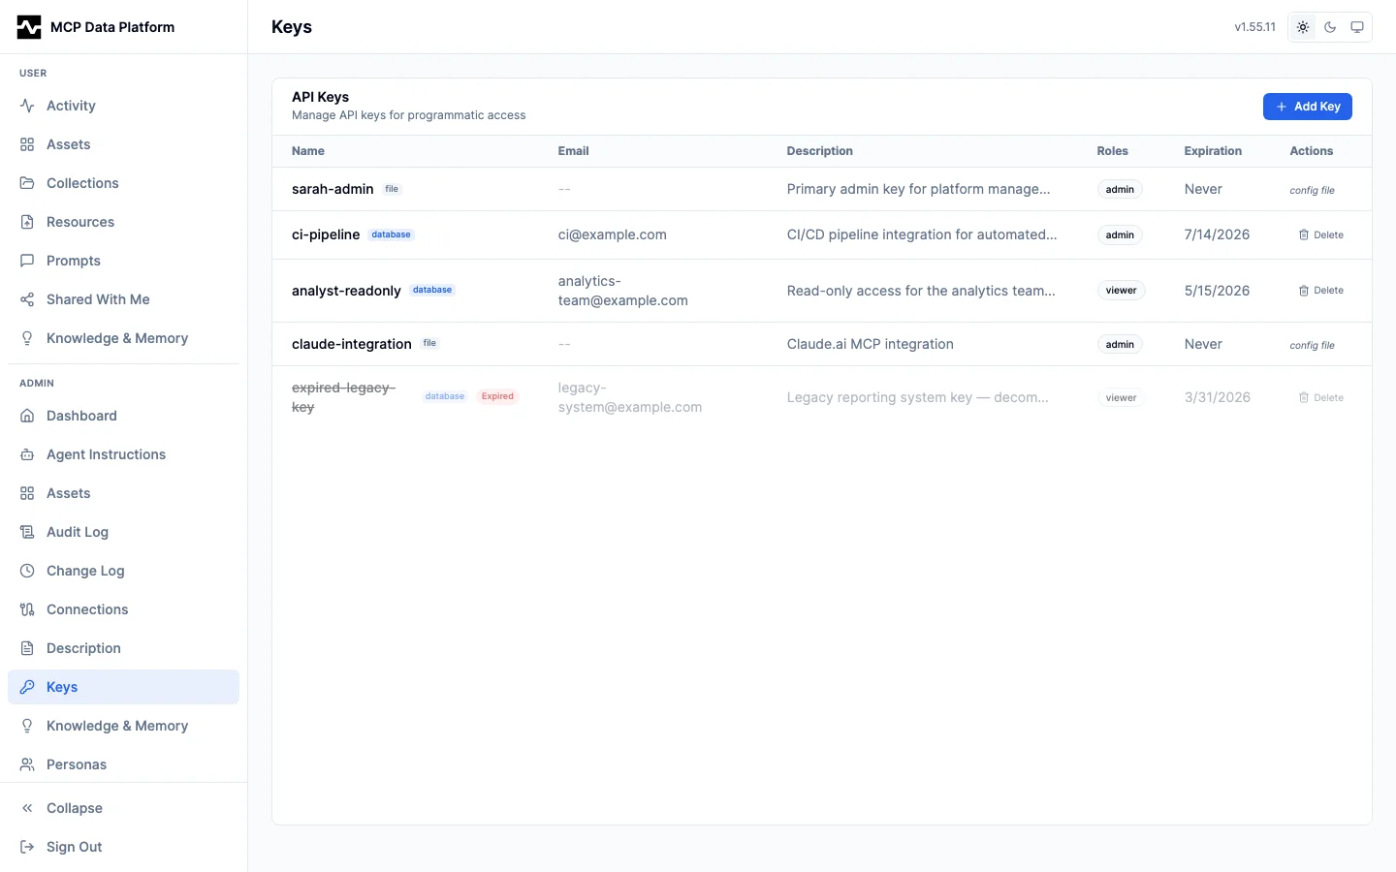The height and width of the screenshot is (872, 1396).
Task: Click the Agent Instructions robot icon
Action: (27, 454)
